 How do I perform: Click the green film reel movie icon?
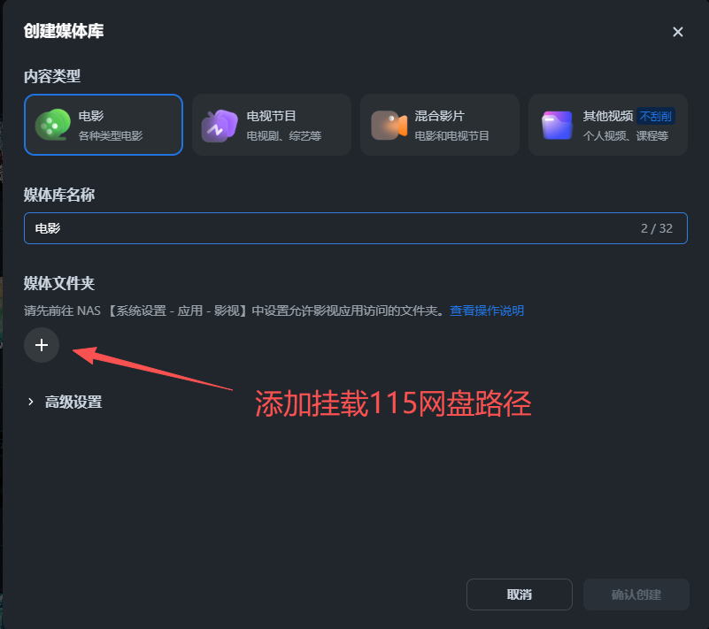pyautogui.click(x=53, y=125)
